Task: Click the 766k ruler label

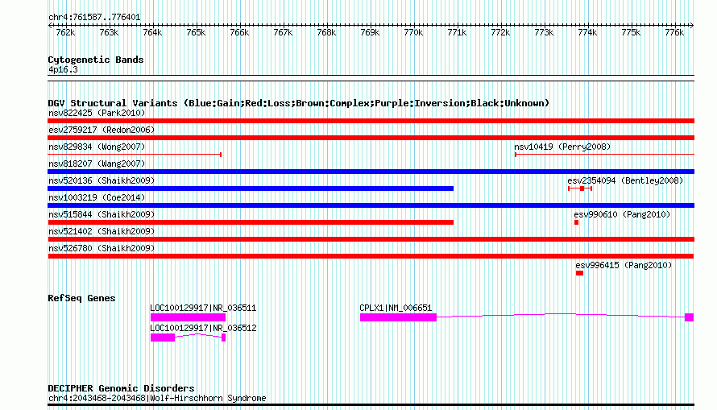Action: 239,32
